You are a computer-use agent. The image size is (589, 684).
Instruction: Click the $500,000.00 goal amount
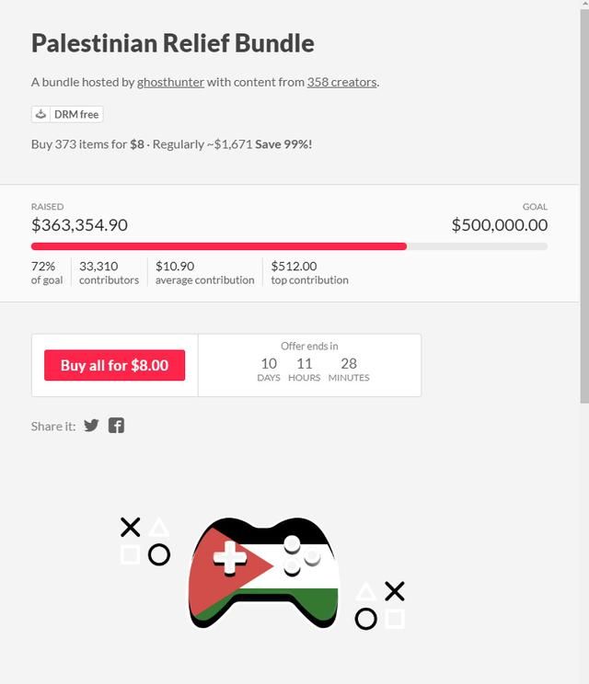(499, 225)
